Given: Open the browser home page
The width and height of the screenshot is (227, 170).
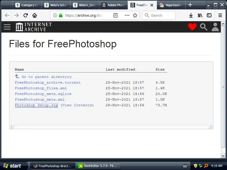Looking at the screenshot, I should tap(35, 15).
